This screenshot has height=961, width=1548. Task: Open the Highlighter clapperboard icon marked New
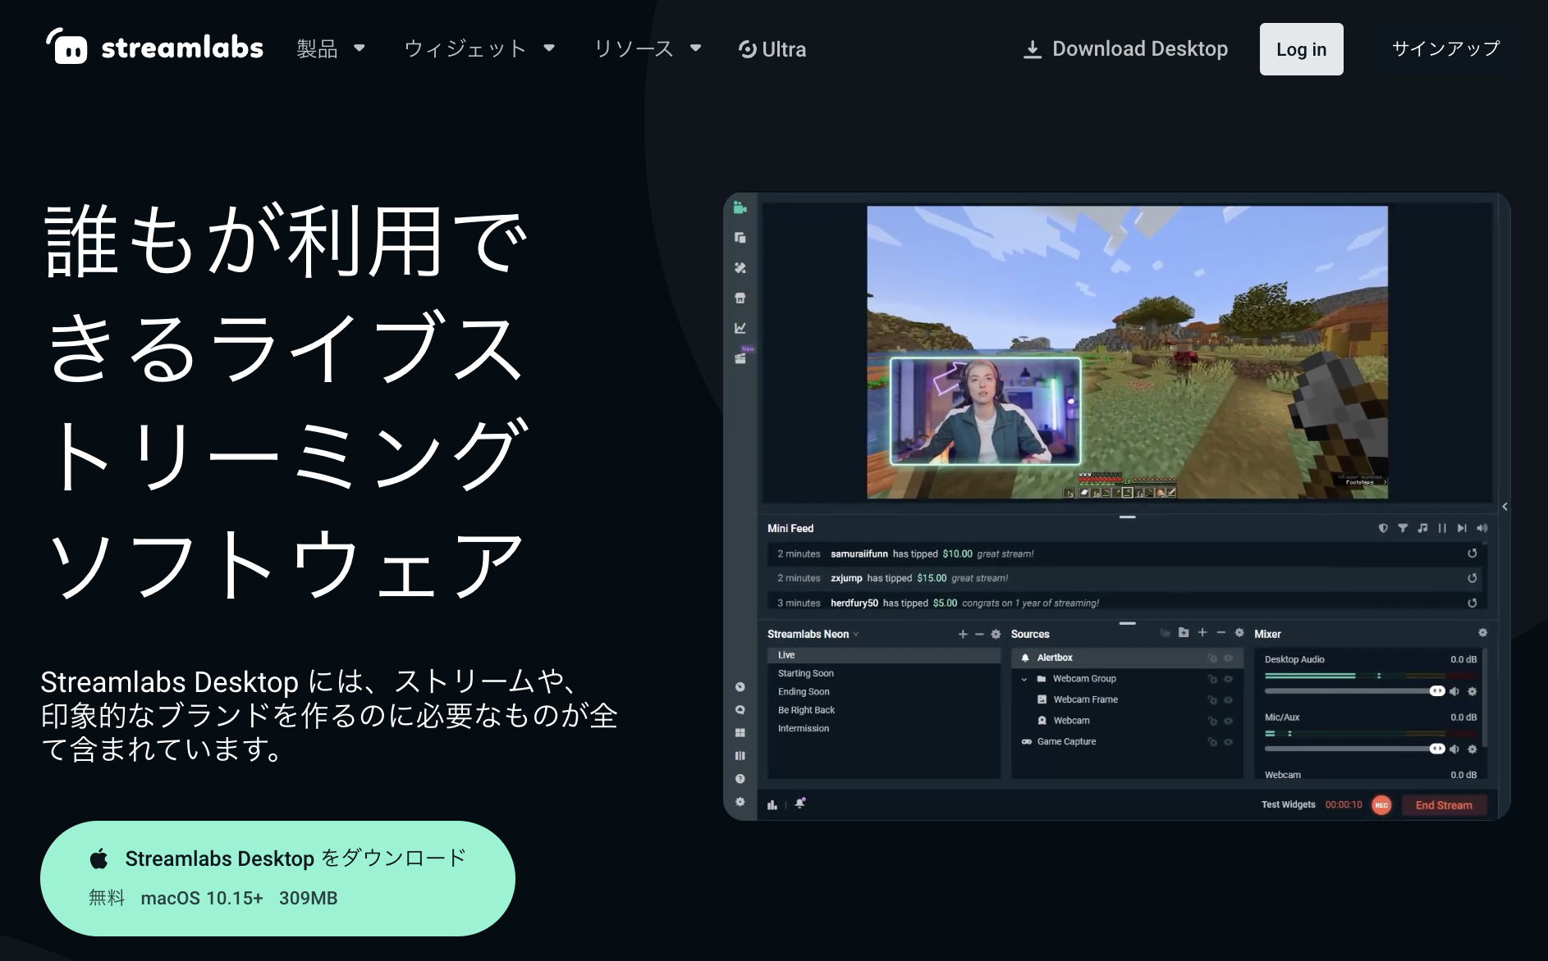741,358
